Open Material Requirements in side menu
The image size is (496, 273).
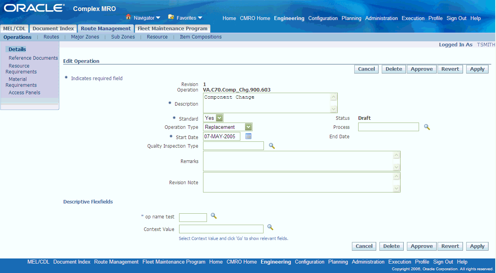(x=21, y=82)
